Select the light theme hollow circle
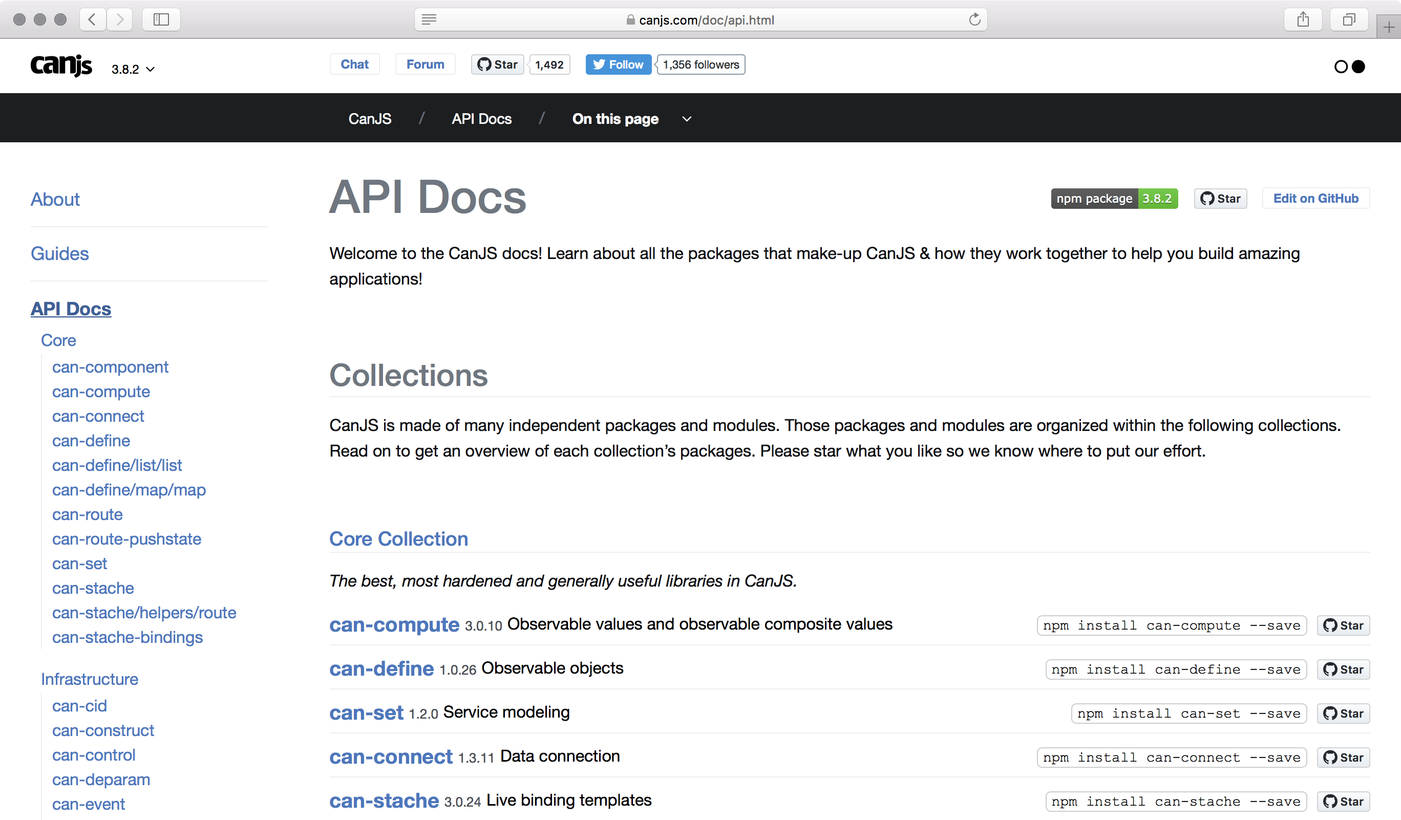Viewport: 1401px width, 820px height. (1341, 67)
